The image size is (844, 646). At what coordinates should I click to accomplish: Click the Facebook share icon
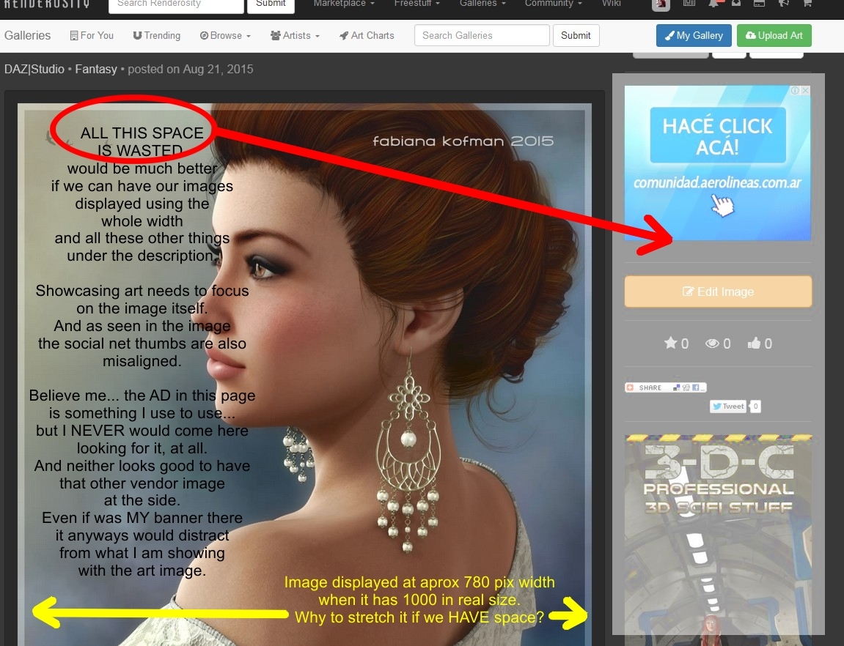[x=695, y=387]
